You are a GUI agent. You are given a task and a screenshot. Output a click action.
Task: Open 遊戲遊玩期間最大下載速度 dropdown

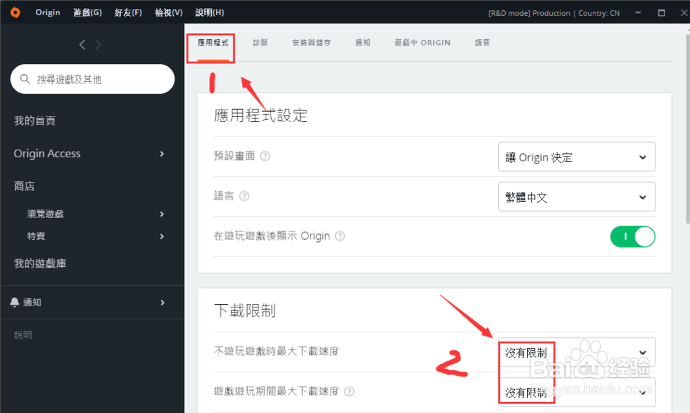point(577,392)
